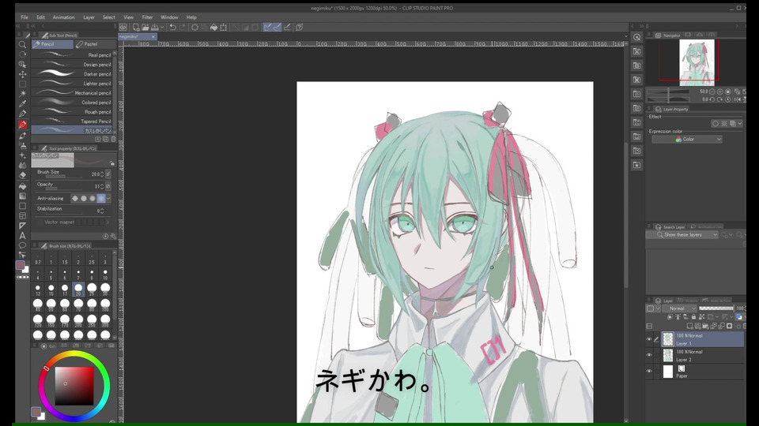Click the New canvas icon
Image resolution: width=759 pixels, height=426 pixels.
click(x=136, y=28)
